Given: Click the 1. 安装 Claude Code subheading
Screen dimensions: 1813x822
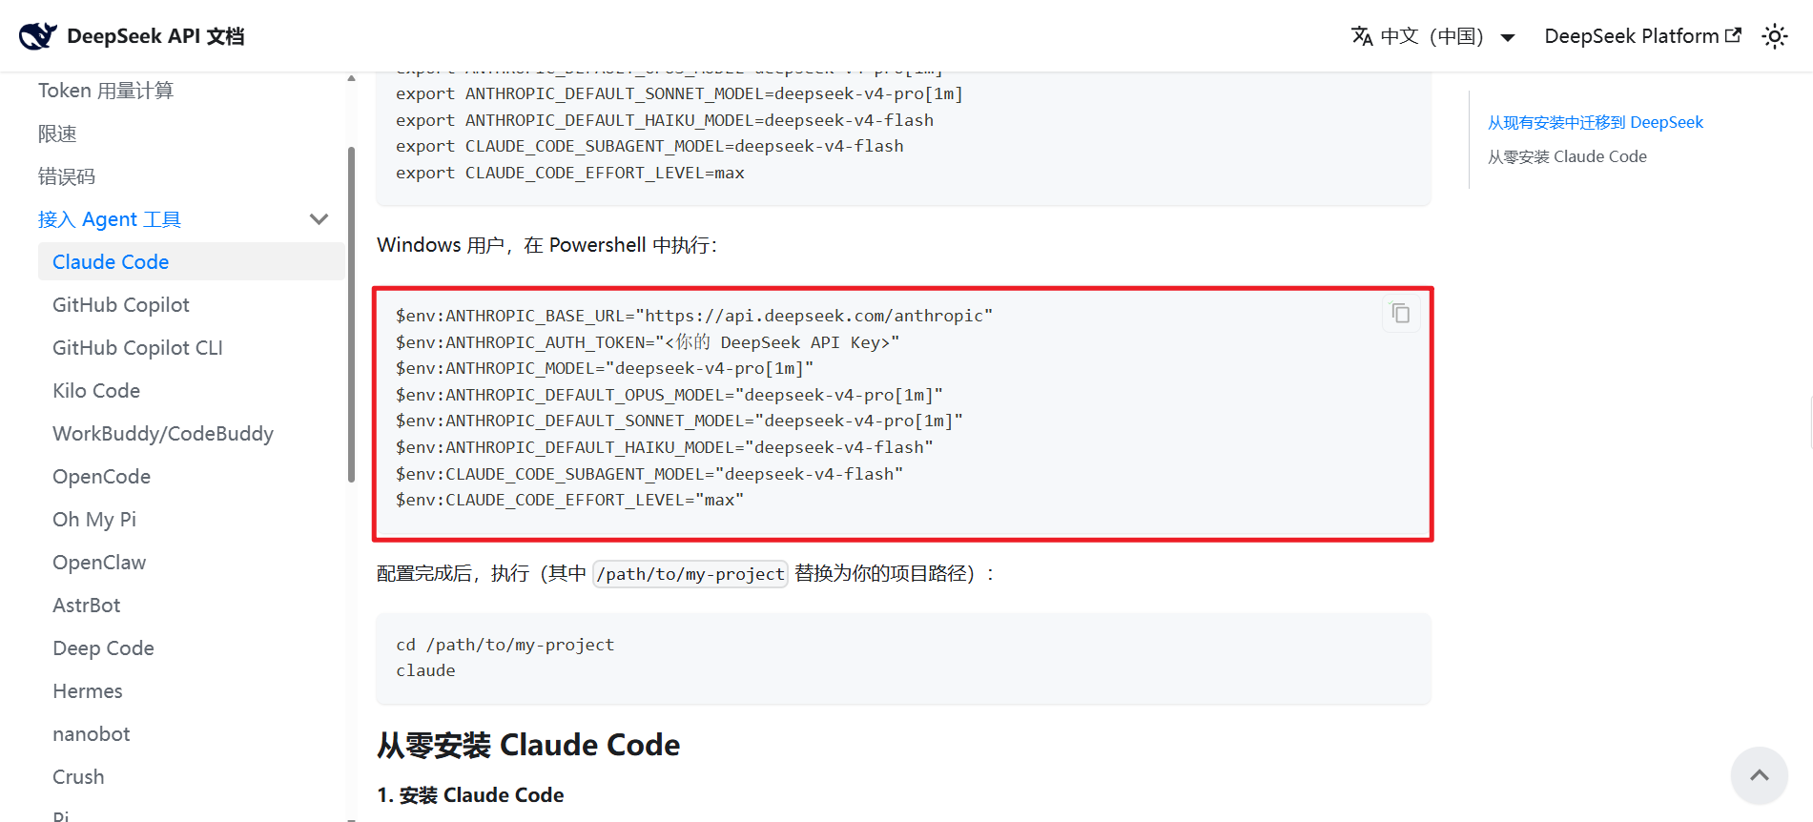Looking at the screenshot, I should (470, 794).
